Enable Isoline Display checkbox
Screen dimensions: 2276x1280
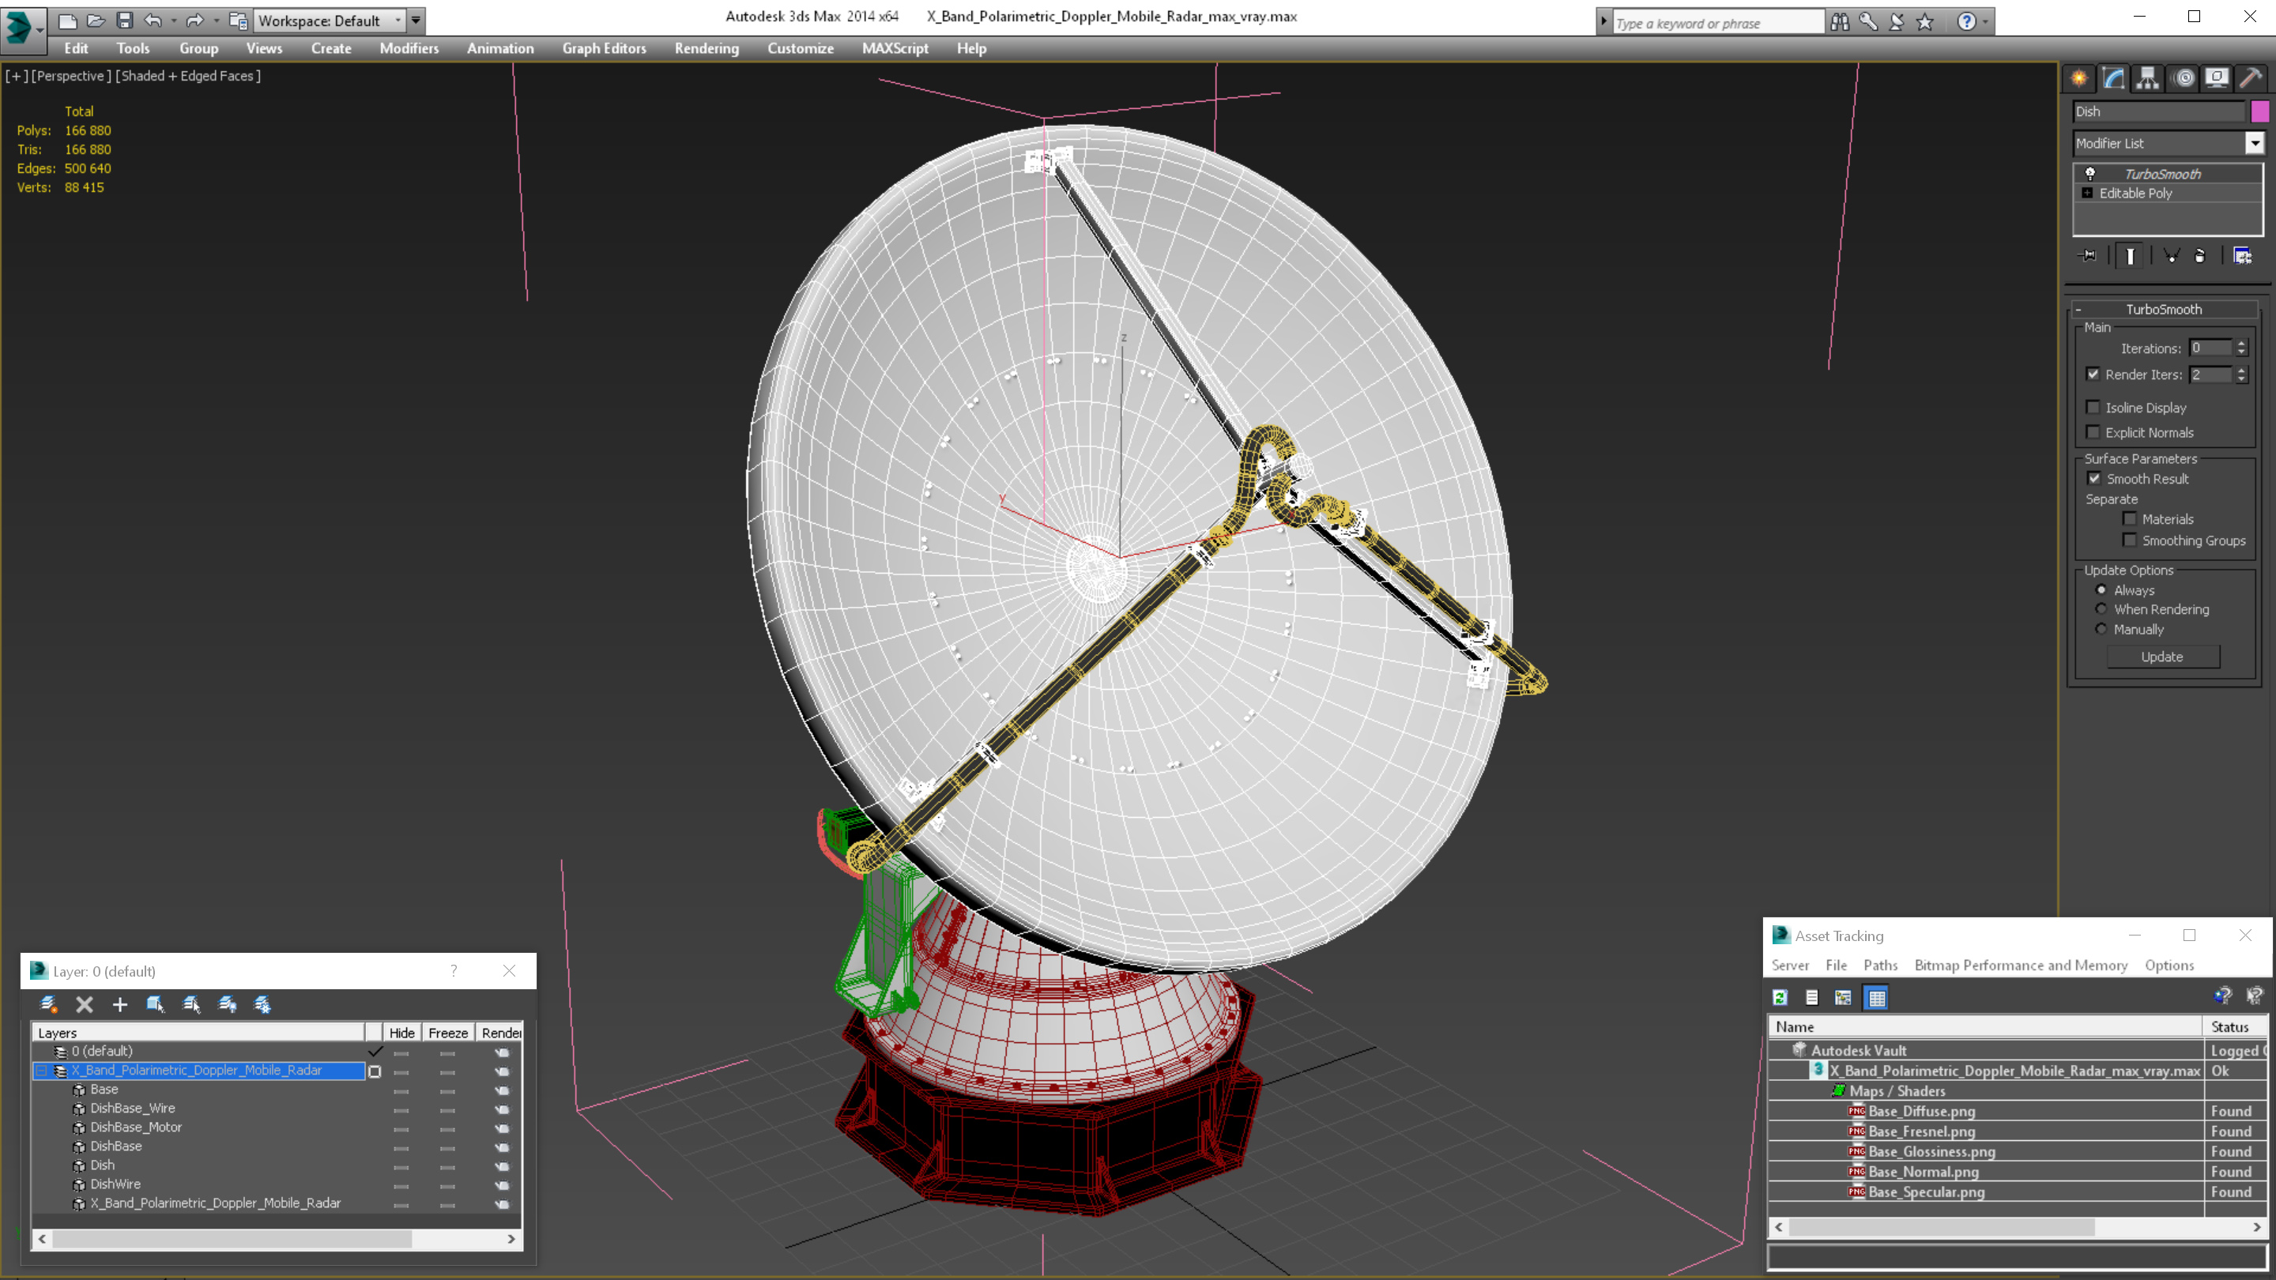(2092, 407)
